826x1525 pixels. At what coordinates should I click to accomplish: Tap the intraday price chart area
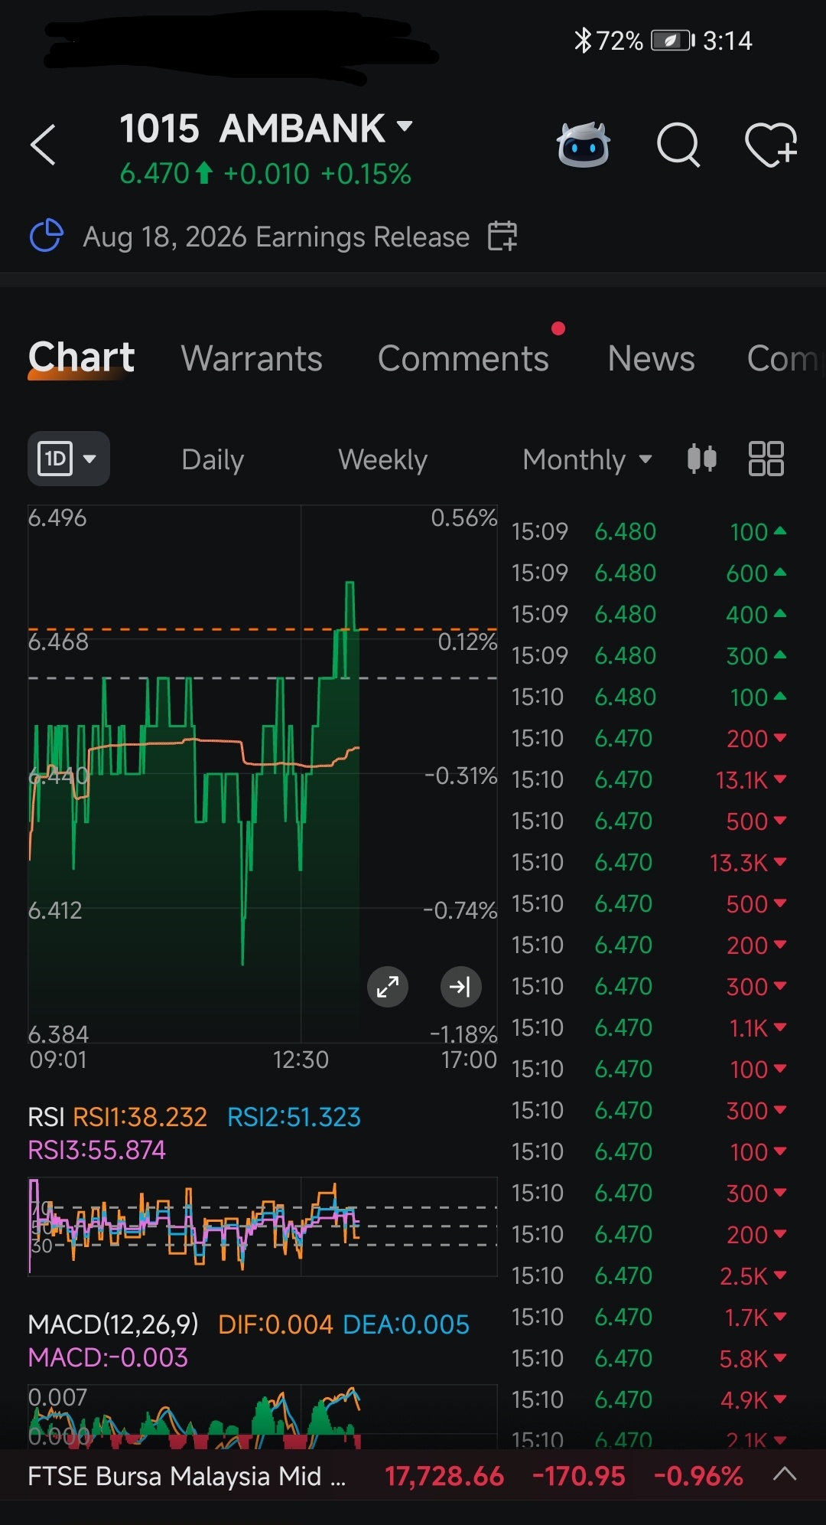[x=262, y=773]
